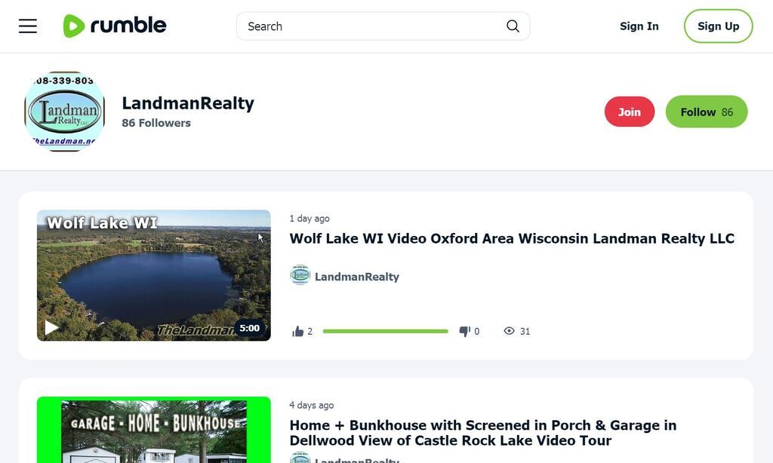The height and width of the screenshot is (463, 773).
Task: Click the views eye icon showing 31
Action: point(509,331)
